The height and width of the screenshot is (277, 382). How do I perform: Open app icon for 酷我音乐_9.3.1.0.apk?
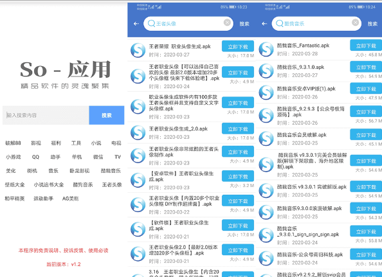pos(266,71)
